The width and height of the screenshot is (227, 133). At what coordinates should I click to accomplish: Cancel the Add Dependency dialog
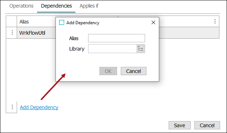(133, 71)
